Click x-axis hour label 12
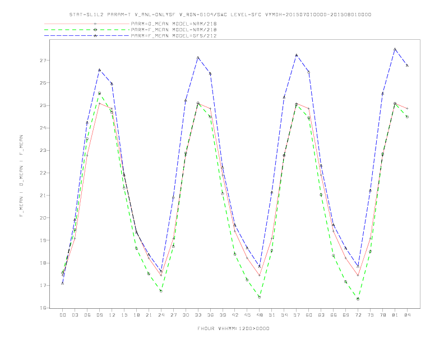 (x=112, y=315)
